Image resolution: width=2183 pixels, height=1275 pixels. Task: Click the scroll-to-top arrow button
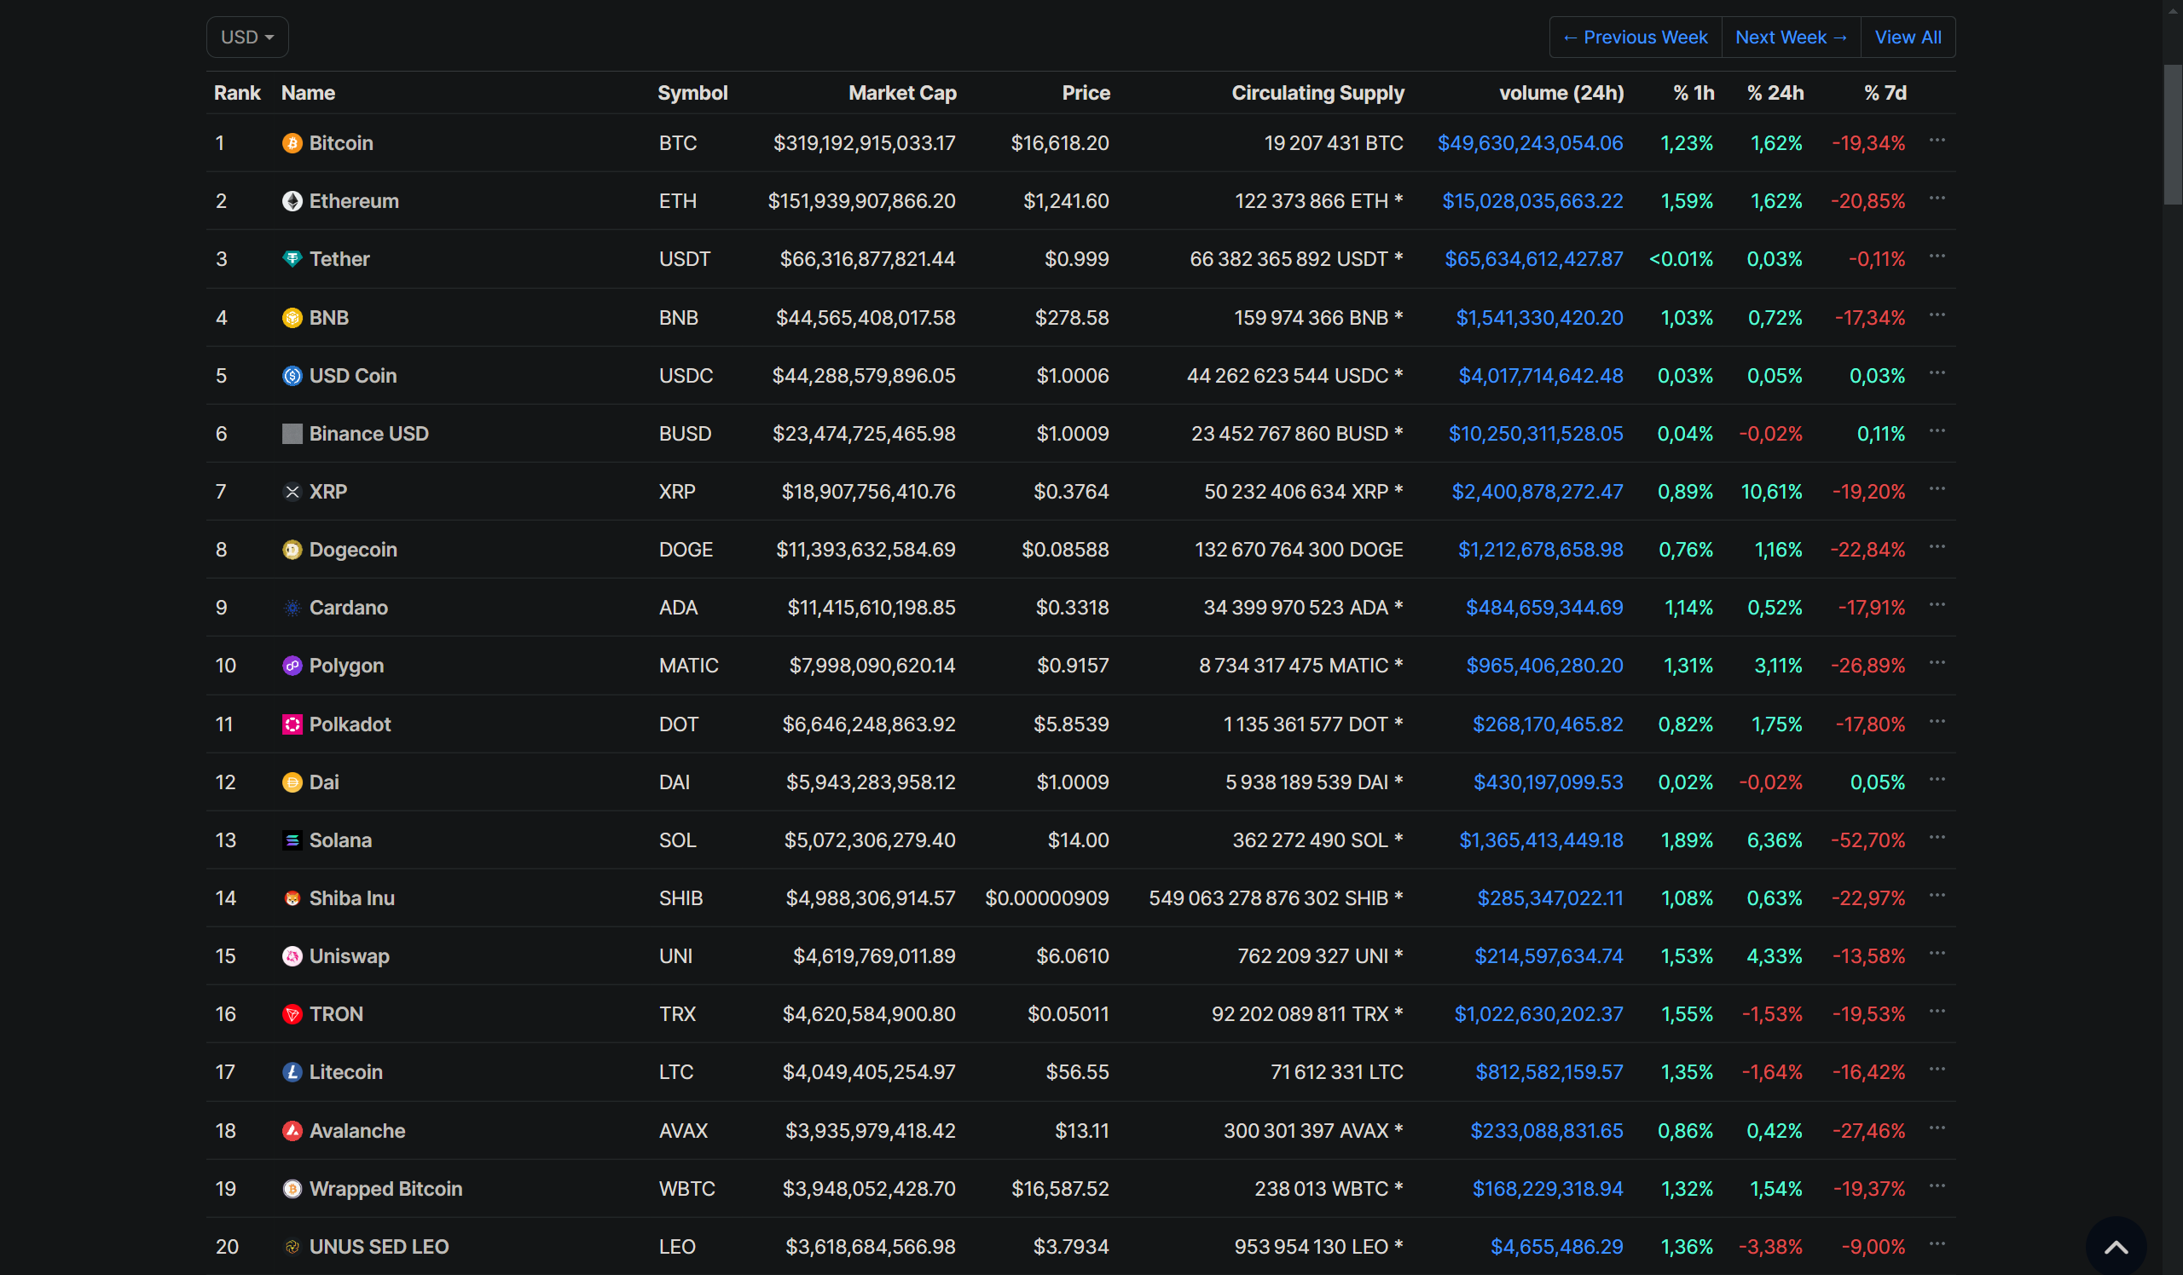[x=2116, y=1246]
